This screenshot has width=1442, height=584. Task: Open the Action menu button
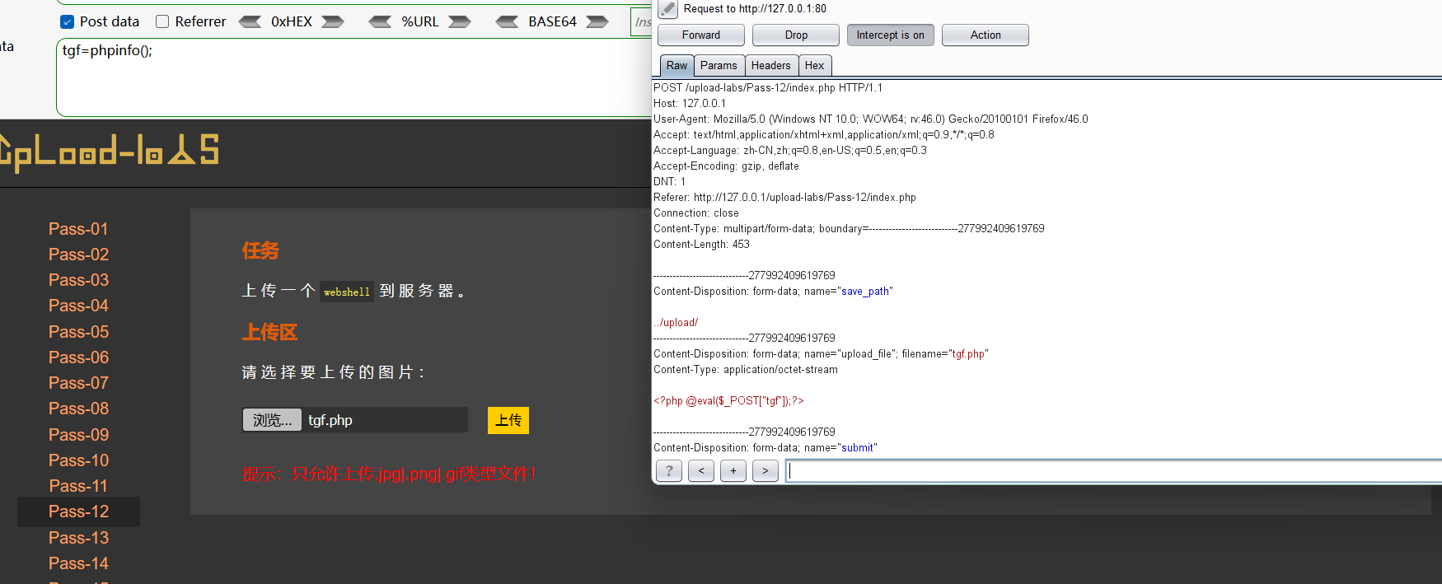986,35
